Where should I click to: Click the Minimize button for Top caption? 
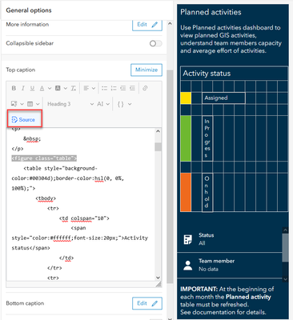[146, 70]
